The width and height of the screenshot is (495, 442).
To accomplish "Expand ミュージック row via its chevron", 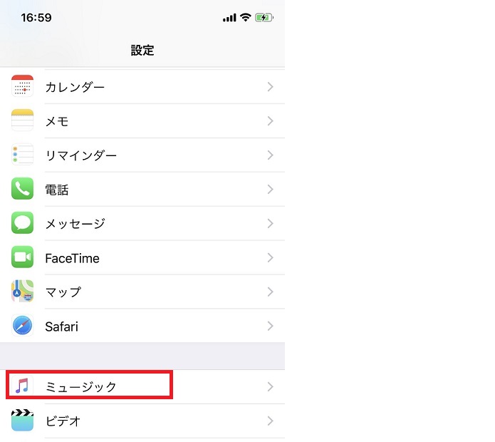I will [270, 386].
